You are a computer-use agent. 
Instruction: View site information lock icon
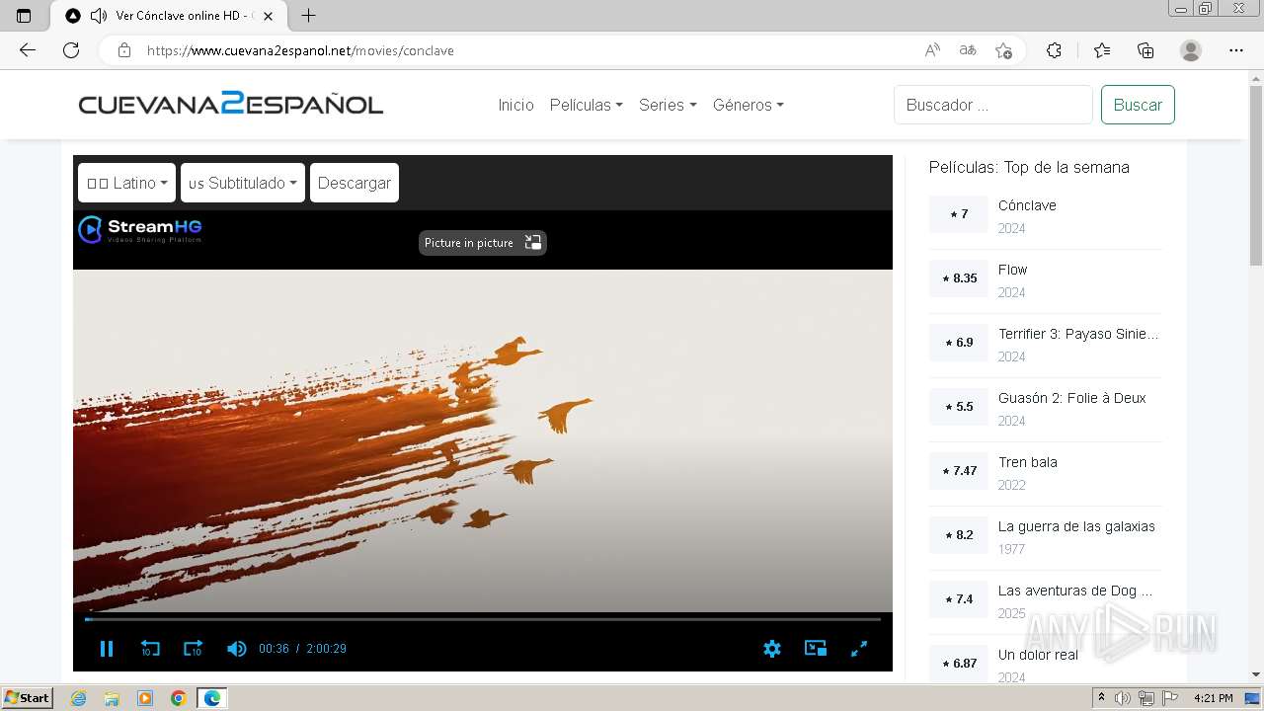(124, 50)
